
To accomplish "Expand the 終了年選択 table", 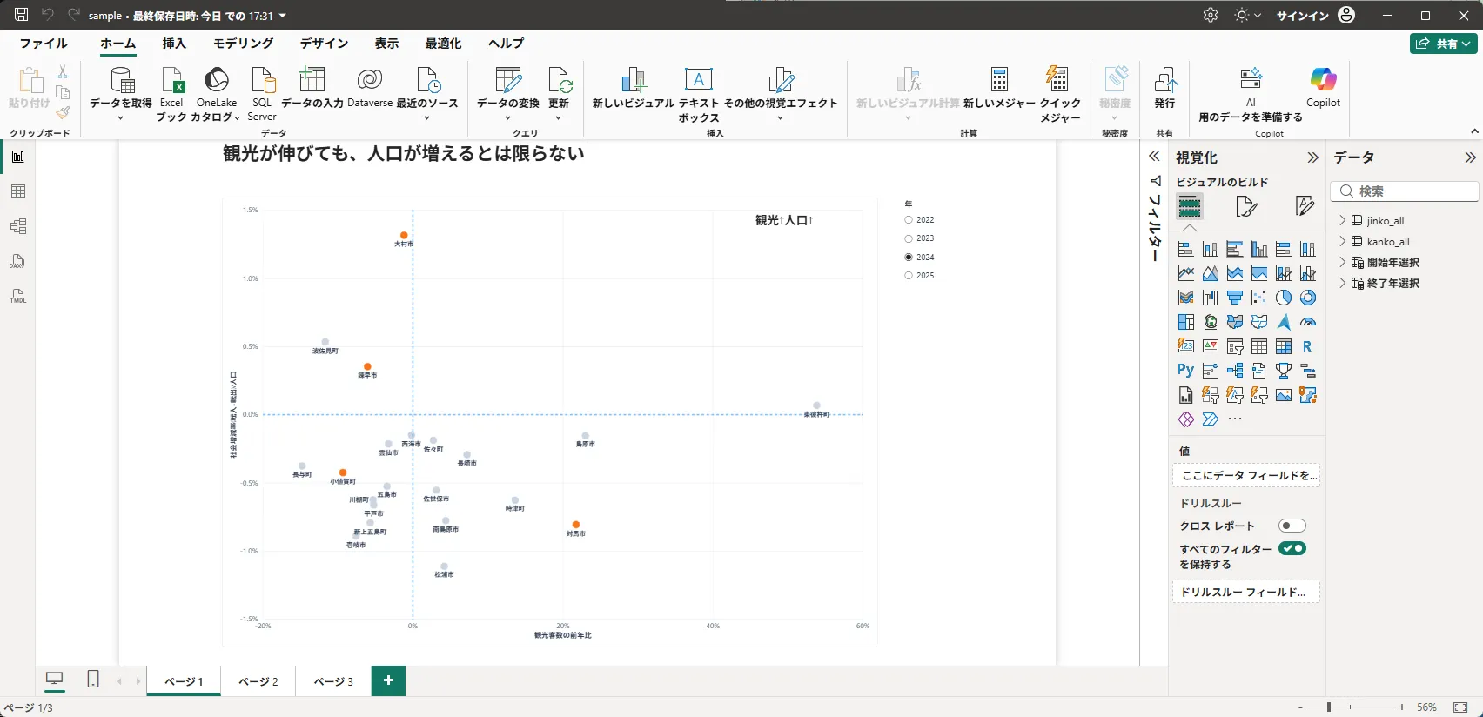I will pyautogui.click(x=1343, y=283).
